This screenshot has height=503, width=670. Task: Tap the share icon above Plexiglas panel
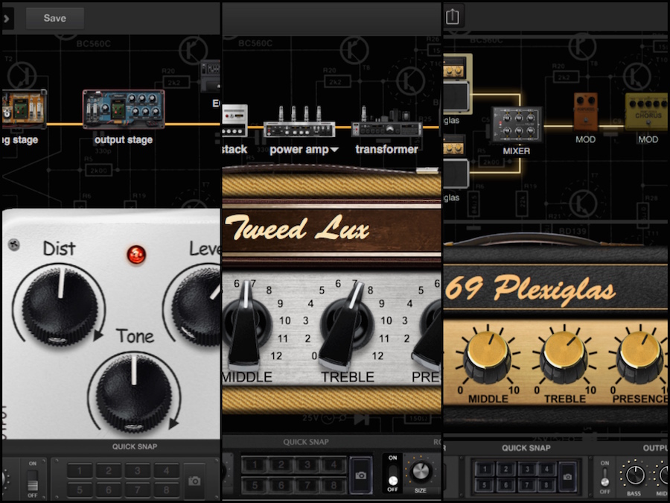point(452,16)
